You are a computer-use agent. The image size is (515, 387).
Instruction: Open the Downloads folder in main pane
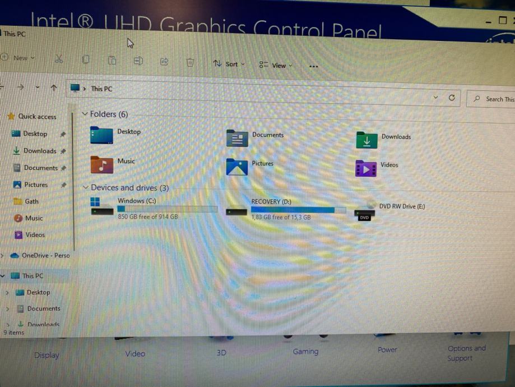(x=384, y=140)
